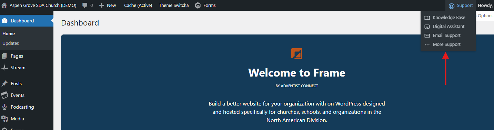Click the Support lifebuoy icon

(x=452, y=6)
